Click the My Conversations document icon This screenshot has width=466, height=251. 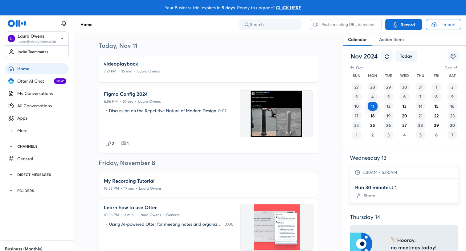(11, 93)
